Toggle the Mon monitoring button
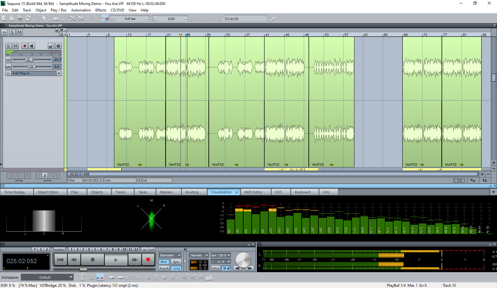The width and height of the screenshot is (497, 288). (164, 262)
